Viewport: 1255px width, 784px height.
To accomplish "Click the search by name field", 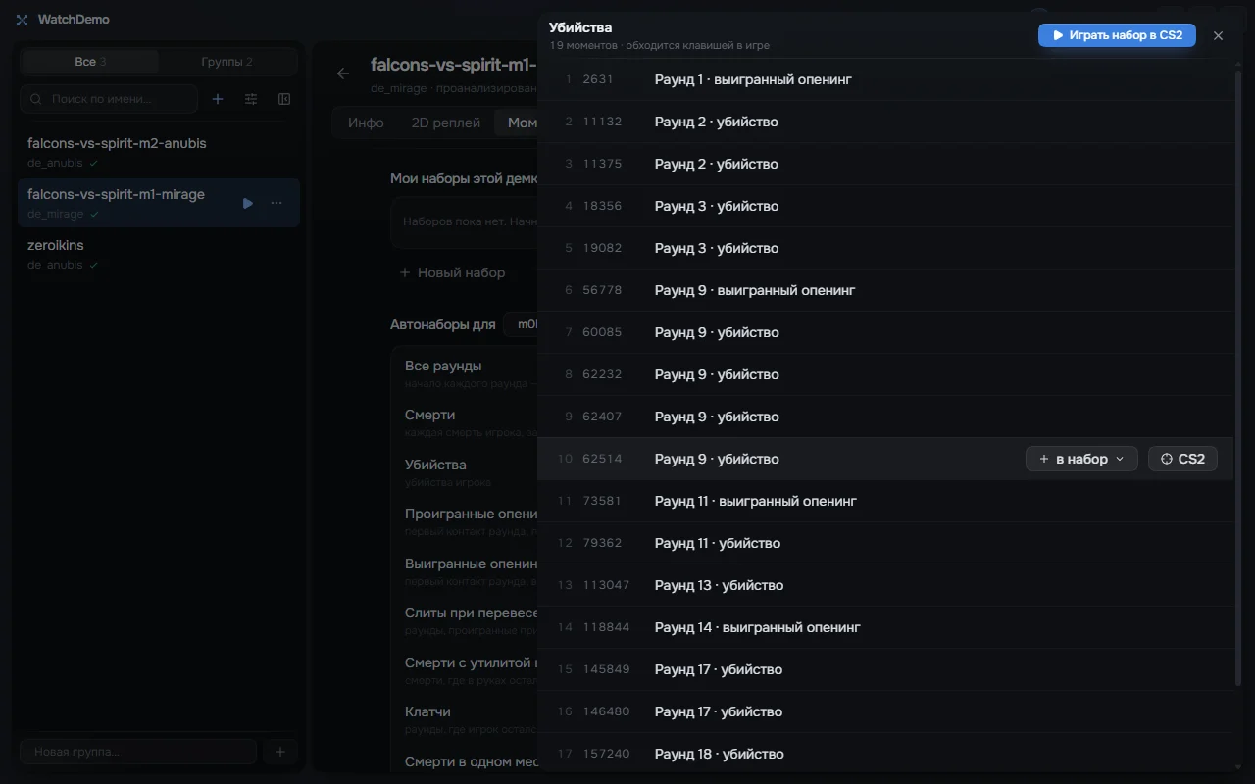I will click(109, 99).
